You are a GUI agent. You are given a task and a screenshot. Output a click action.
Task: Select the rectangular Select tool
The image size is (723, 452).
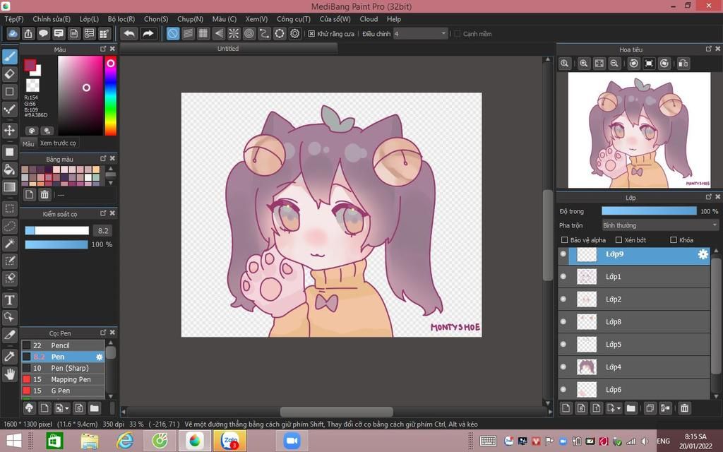10,208
